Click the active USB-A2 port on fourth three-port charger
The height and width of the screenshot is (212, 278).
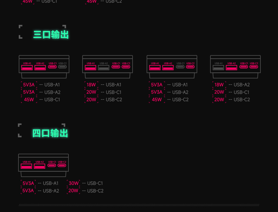(231, 68)
